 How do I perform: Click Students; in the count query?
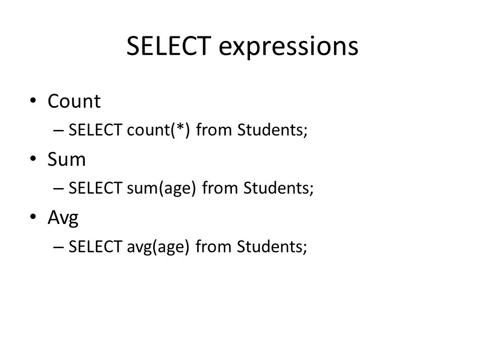coord(272,130)
